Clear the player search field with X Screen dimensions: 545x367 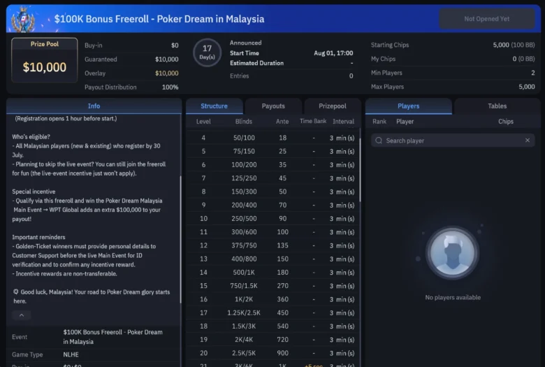tap(528, 141)
